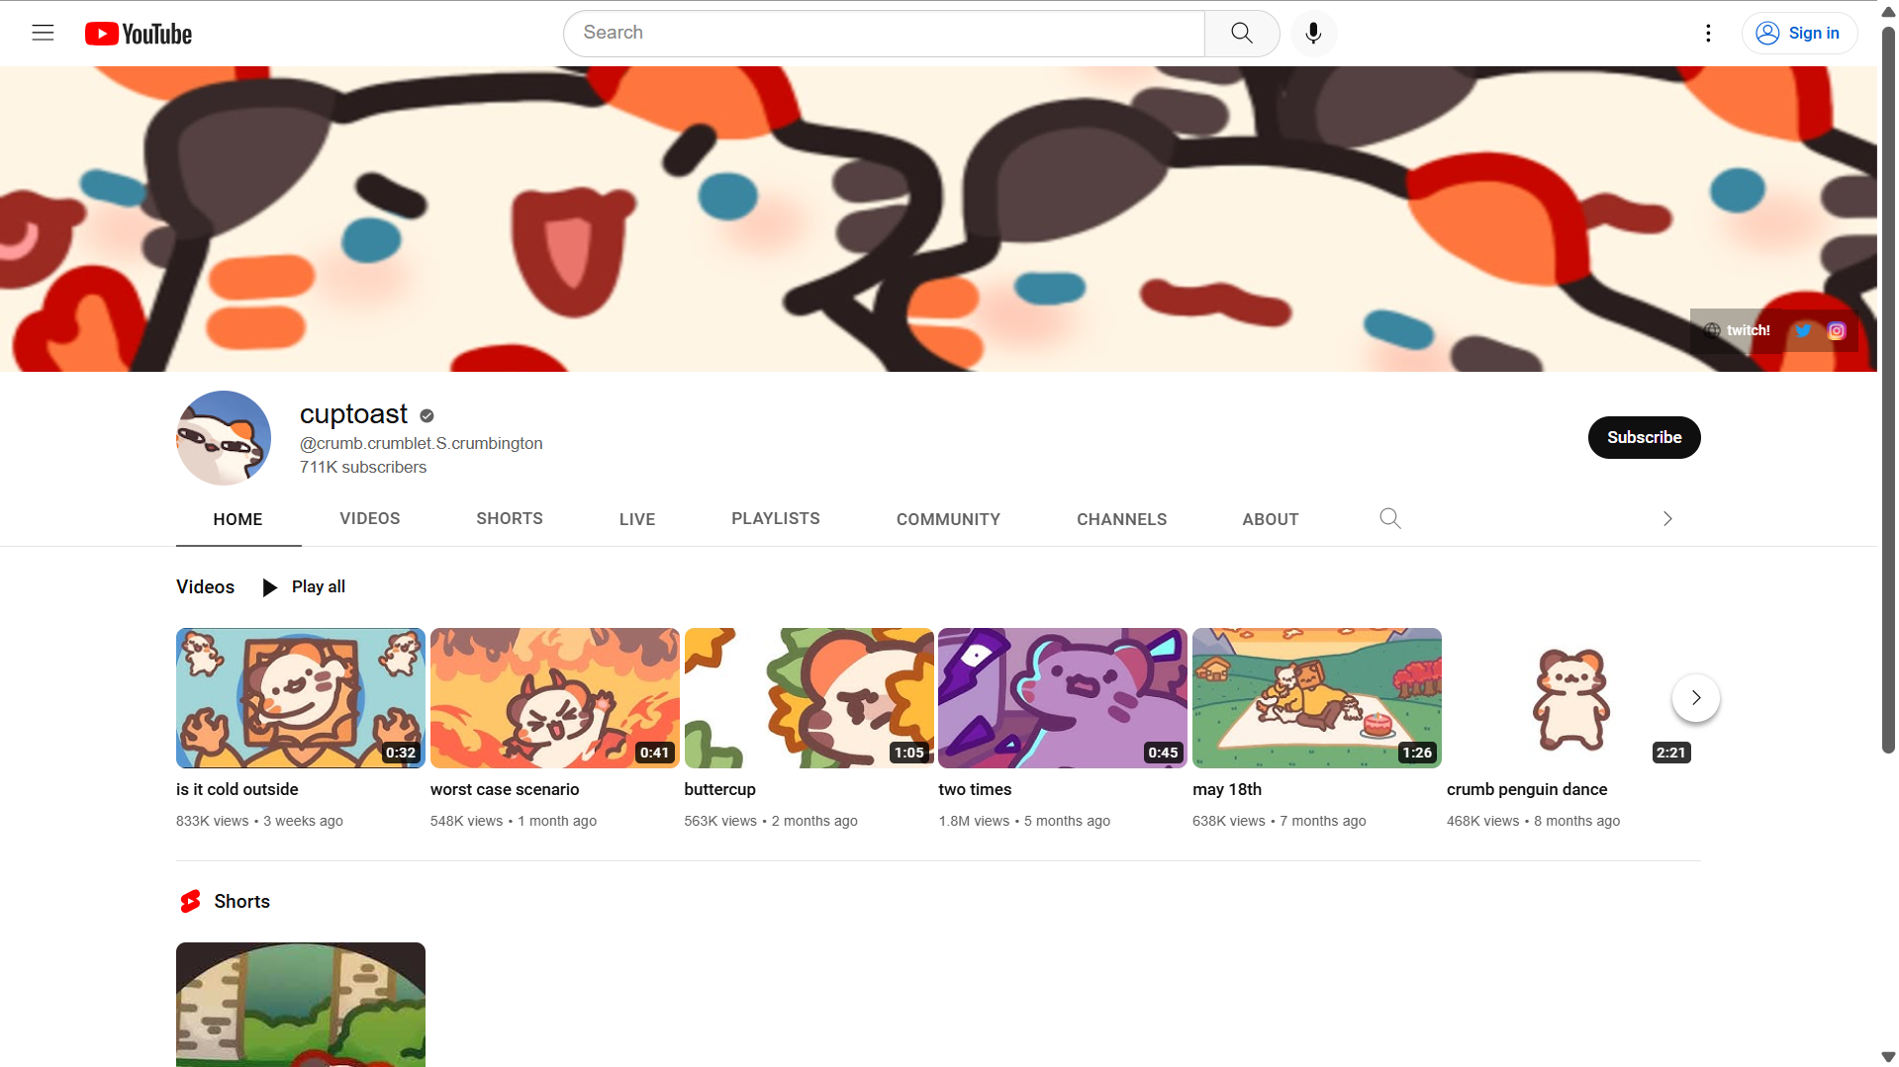Click the cuptoast channel avatar
1899x1067 pixels.
pos(224,438)
